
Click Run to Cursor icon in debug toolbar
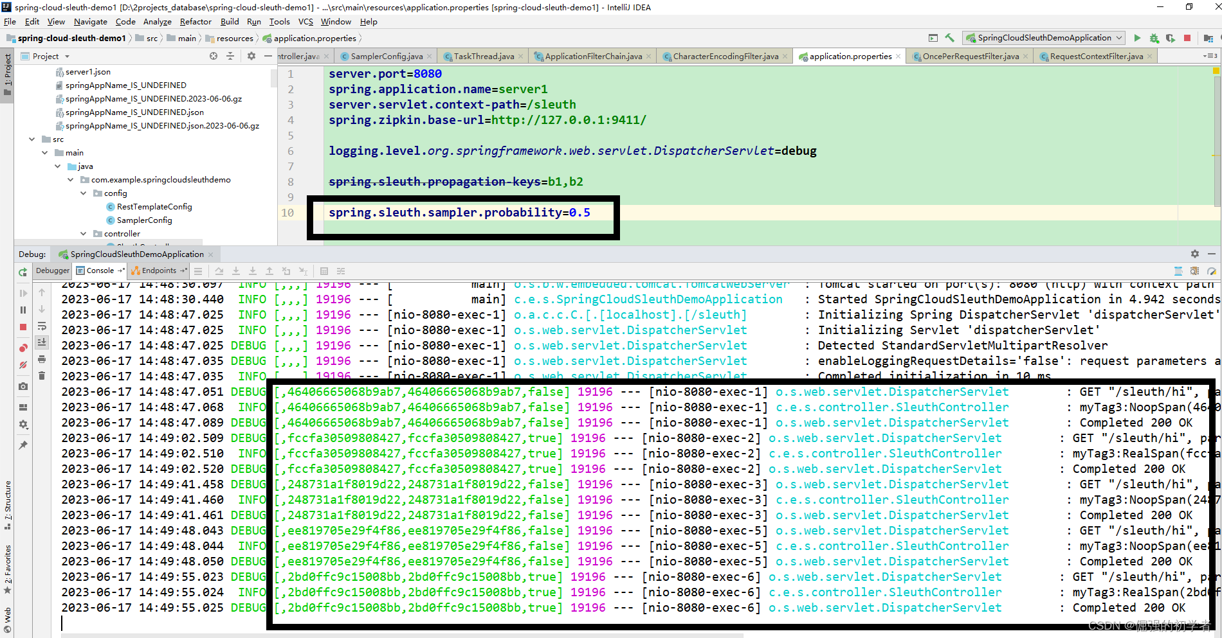(303, 271)
